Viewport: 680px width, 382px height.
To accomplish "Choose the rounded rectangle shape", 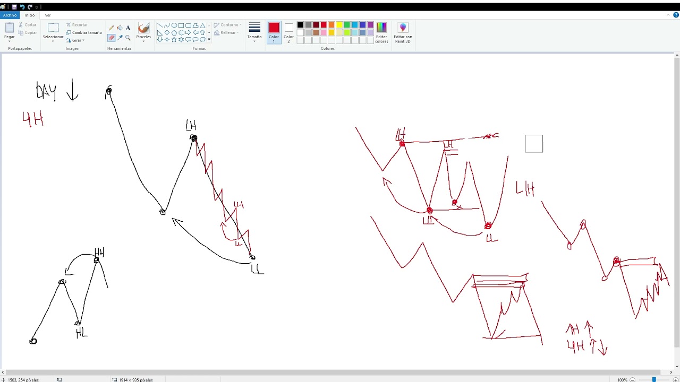I will 188,25.
